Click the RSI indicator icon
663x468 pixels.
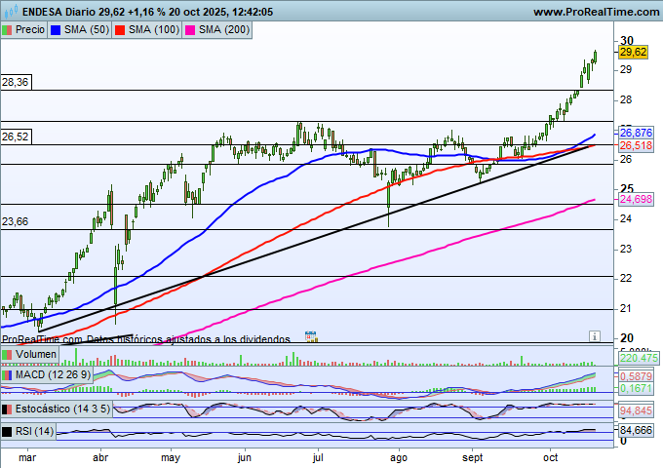click(9, 431)
